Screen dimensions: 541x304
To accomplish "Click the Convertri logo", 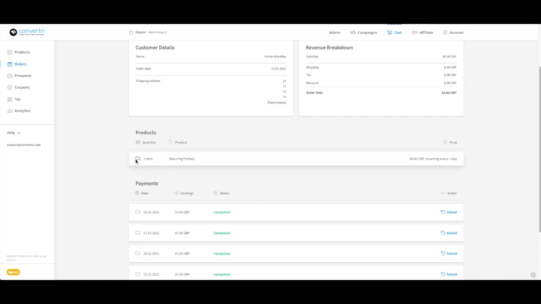I will [x=27, y=32].
